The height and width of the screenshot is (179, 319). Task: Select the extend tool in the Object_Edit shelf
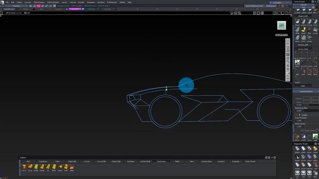(x=304, y=22)
